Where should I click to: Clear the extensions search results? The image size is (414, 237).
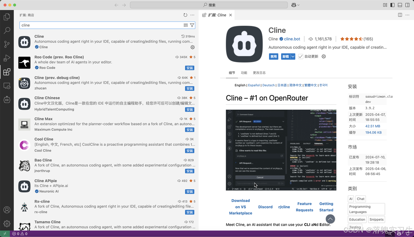(x=186, y=25)
